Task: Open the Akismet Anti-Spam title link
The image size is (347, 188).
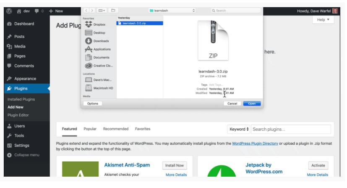Action: (x=127, y=165)
